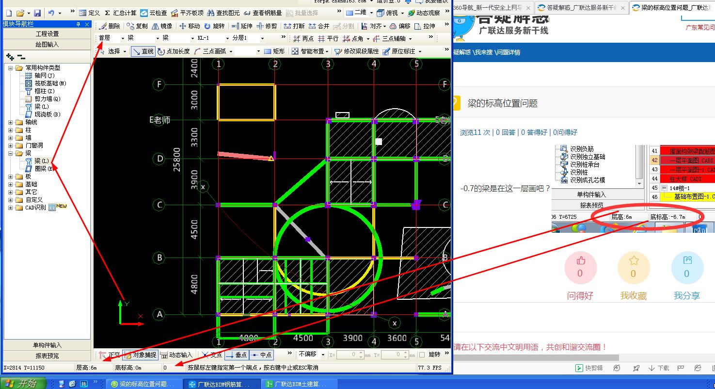Click 查找图元 find element tool

(x=223, y=13)
